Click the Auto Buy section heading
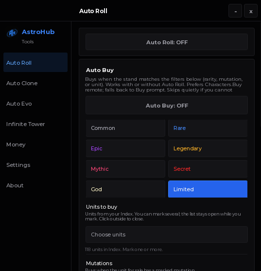Viewport: 261px width, 271px height. (100, 70)
